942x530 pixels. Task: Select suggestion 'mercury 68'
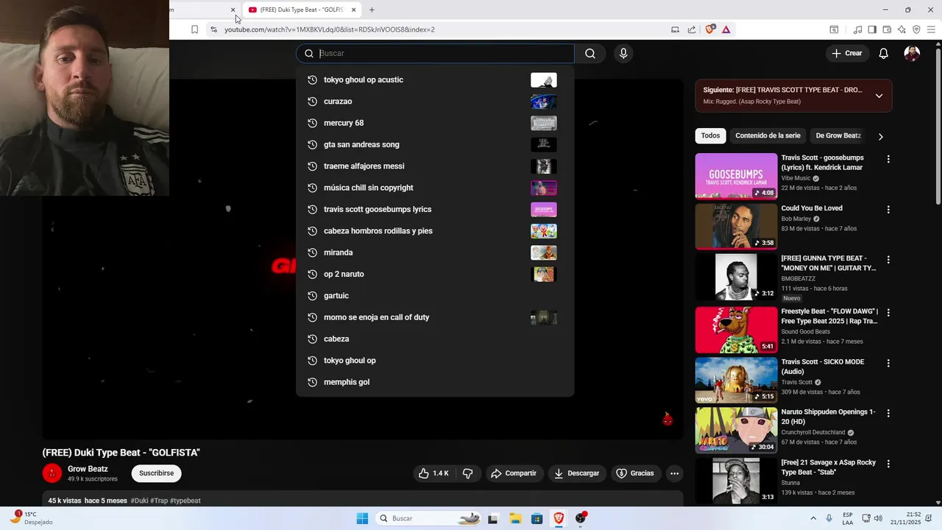[x=434, y=123]
